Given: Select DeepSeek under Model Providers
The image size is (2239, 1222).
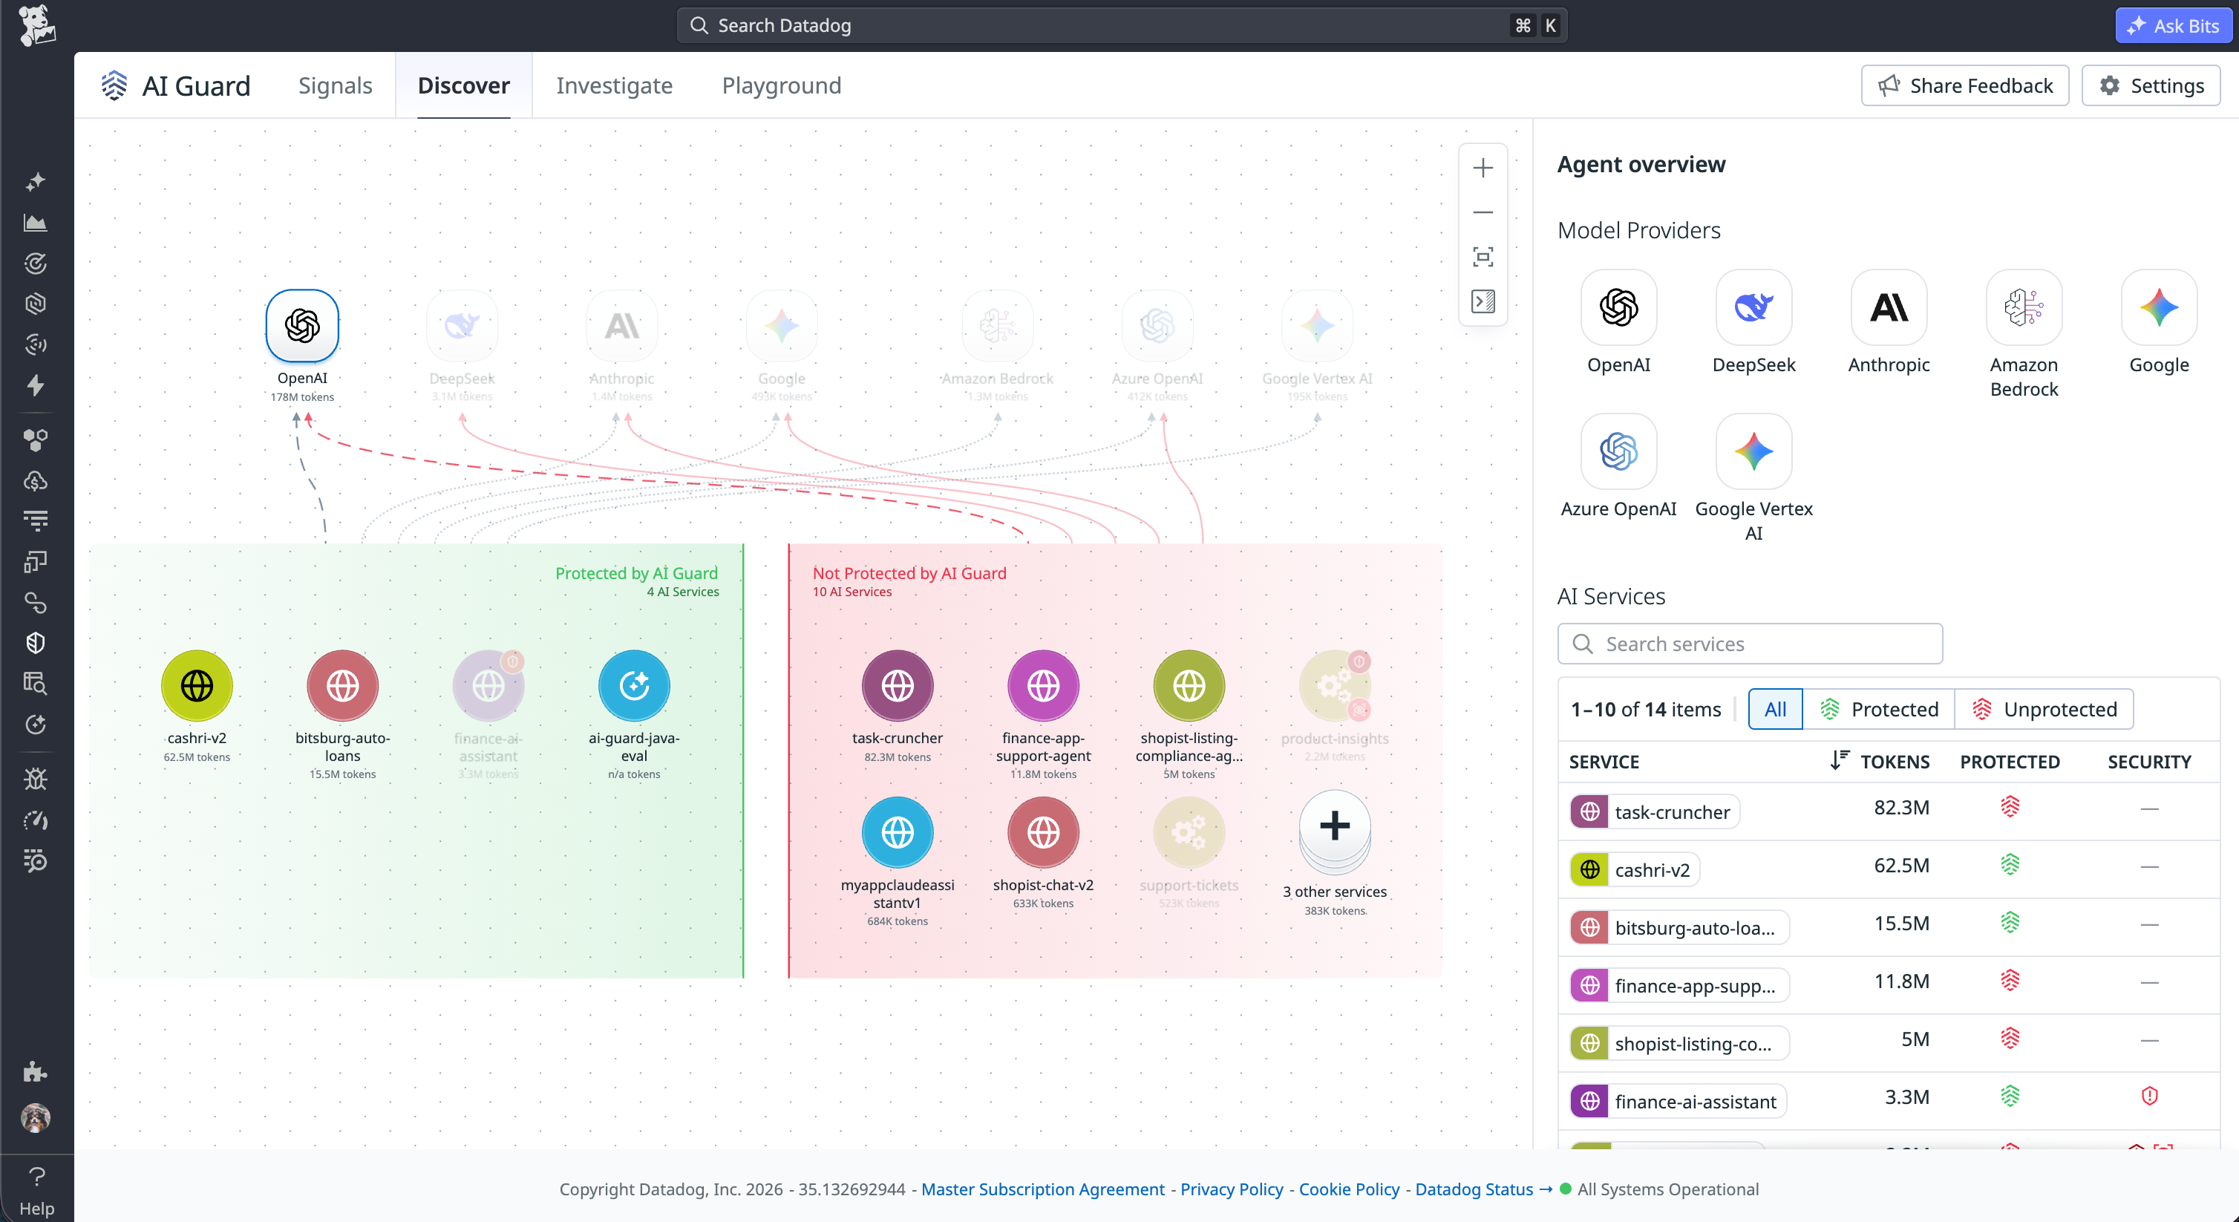Looking at the screenshot, I should click(1753, 307).
